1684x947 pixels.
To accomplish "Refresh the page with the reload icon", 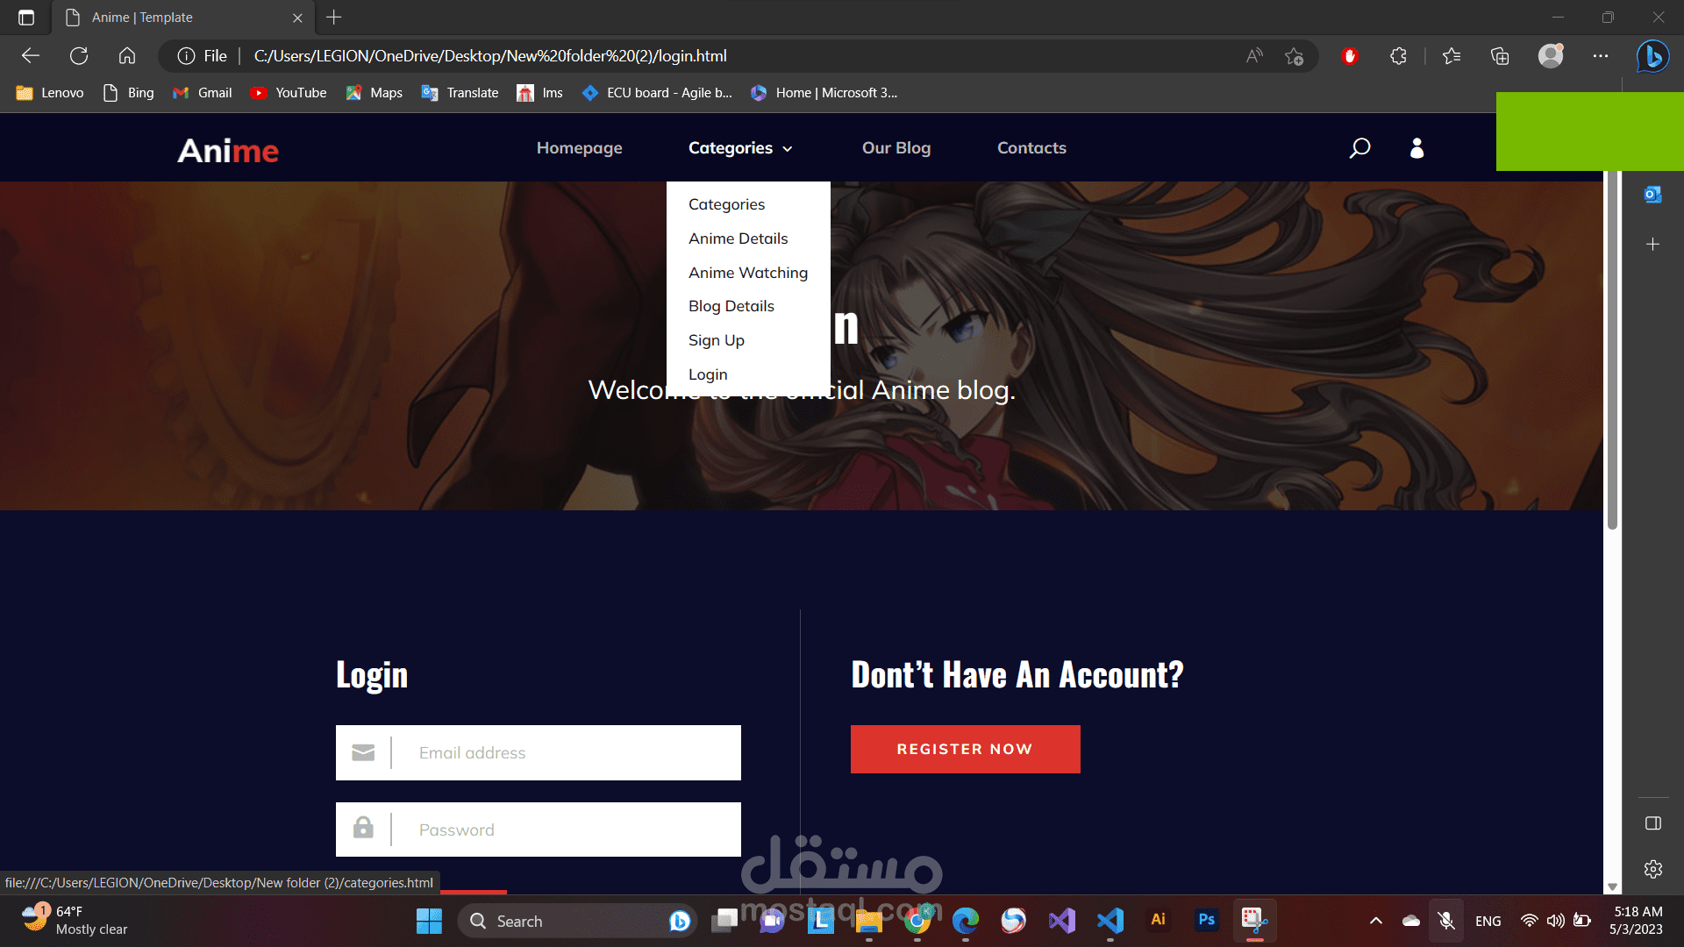I will click(x=79, y=56).
